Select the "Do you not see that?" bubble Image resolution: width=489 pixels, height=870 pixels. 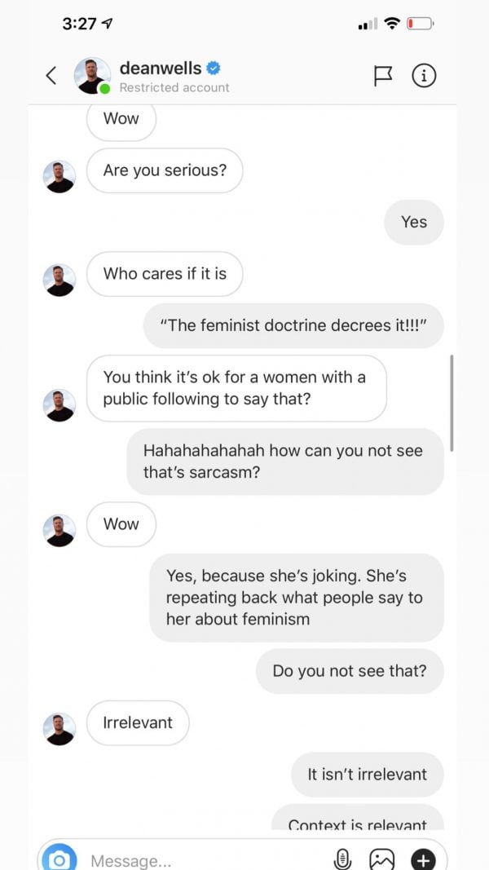[350, 671]
